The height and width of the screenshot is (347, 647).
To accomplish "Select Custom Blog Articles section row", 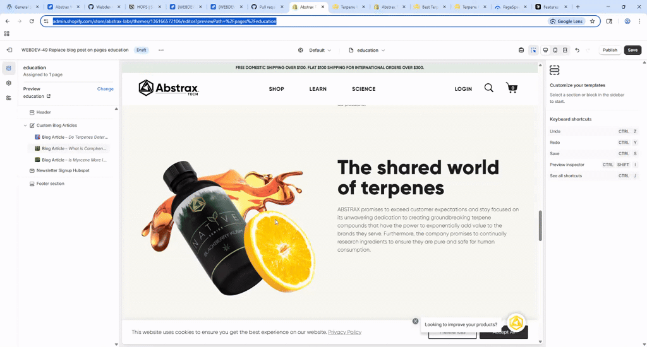I will point(56,126).
